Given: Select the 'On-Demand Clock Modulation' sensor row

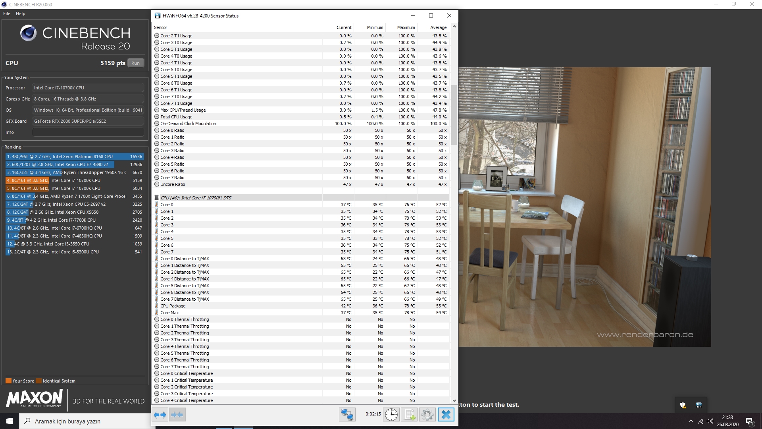Looking at the screenshot, I should (x=301, y=124).
